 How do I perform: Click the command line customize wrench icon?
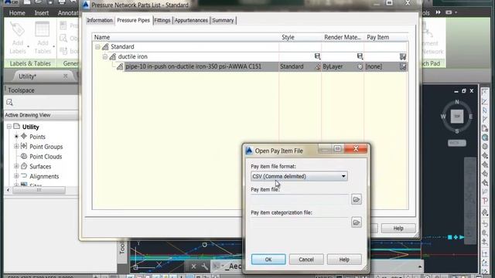pyautogui.click(x=204, y=266)
